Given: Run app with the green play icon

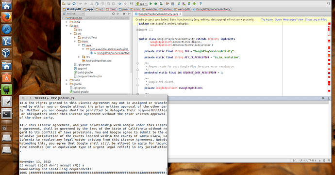Looking at the screenshot, I should (x=151, y=4).
